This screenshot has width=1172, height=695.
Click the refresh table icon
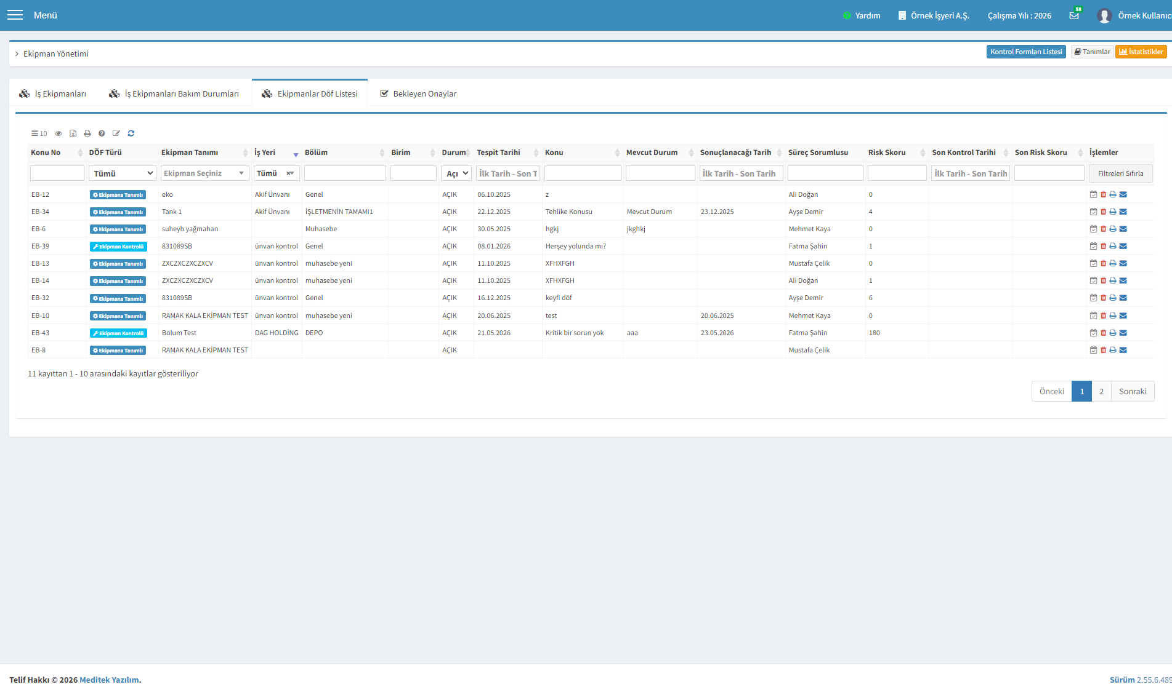click(x=131, y=133)
